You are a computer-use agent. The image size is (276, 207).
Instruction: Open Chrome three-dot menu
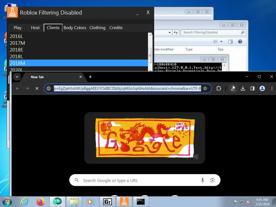[x=272, y=88]
